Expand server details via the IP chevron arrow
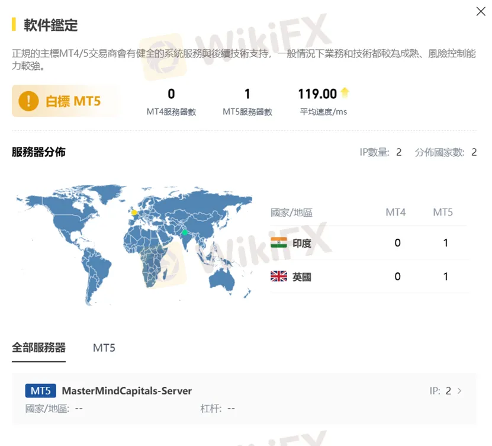Image resolution: width=492 pixels, height=446 pixels. click(x=460, y=391)
